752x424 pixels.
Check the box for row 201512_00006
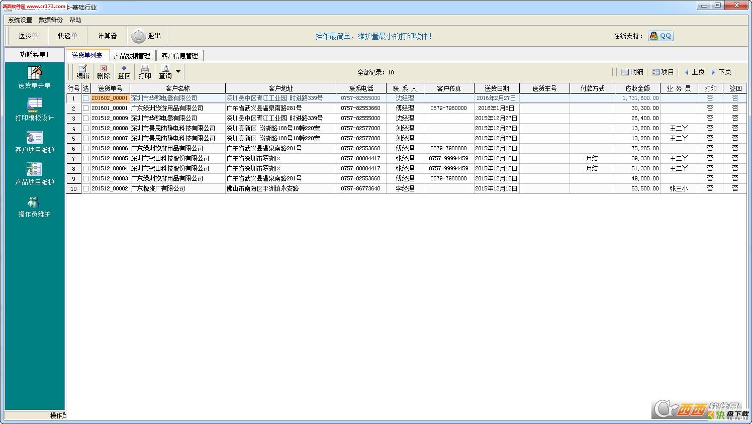[85, 149]
